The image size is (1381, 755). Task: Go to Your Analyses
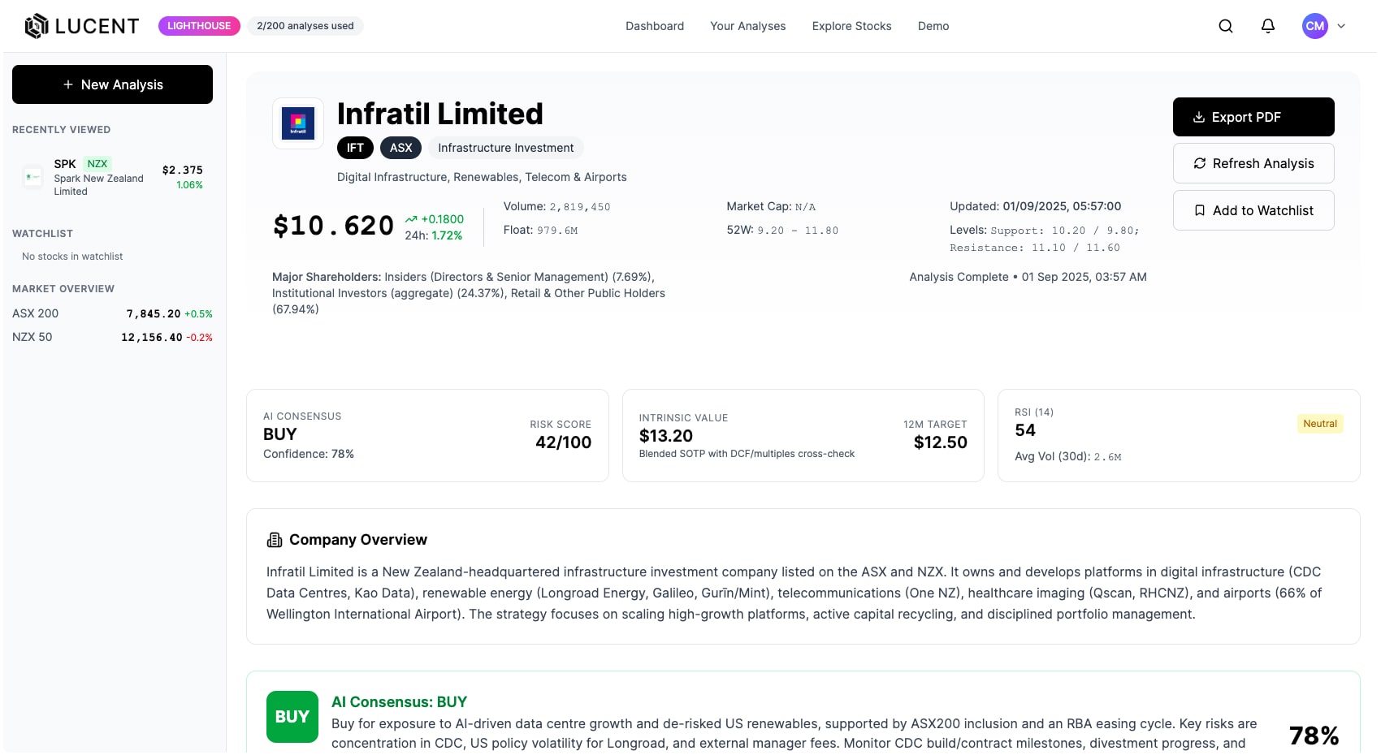[x=748, y=26]
